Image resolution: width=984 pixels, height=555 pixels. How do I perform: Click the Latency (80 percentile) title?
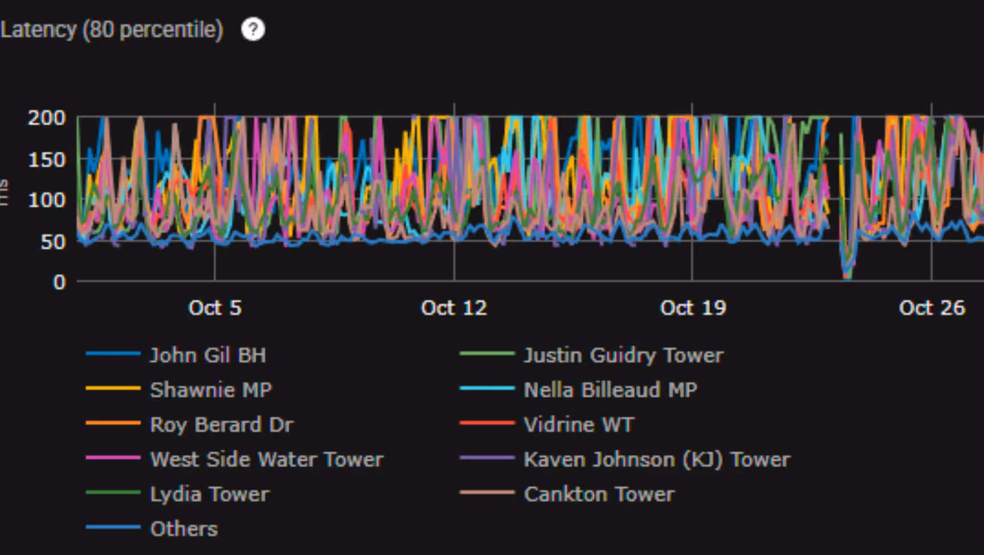point(112,30)
